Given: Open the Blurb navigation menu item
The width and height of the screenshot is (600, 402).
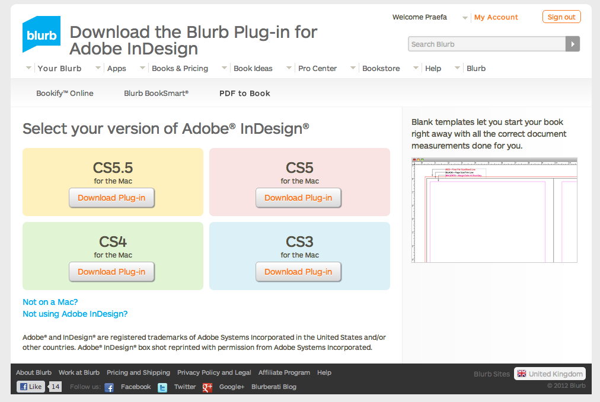Looking at the screenshot, I should tap(476, 69).
